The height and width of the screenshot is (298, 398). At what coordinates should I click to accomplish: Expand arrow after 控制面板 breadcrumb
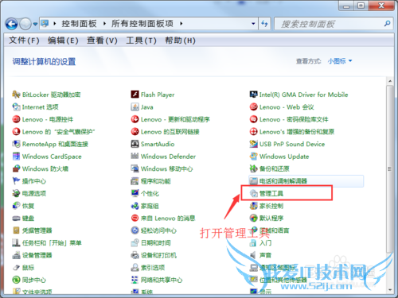point(104,24)
